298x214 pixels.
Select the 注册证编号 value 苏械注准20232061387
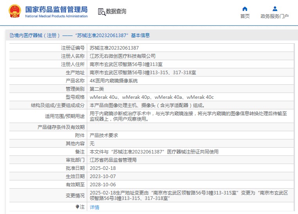[x=114, y=48]
